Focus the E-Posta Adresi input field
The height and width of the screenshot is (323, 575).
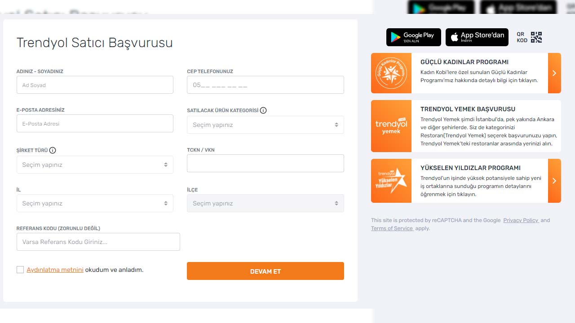pos(95,123)
